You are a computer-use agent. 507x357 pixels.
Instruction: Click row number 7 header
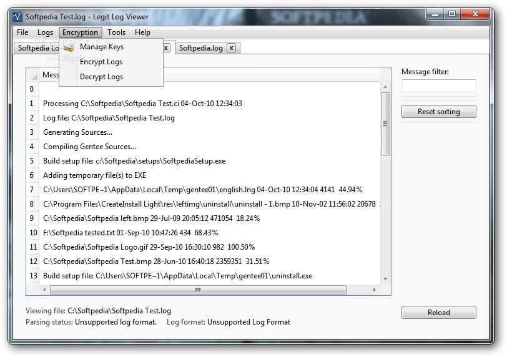point(32,190)
